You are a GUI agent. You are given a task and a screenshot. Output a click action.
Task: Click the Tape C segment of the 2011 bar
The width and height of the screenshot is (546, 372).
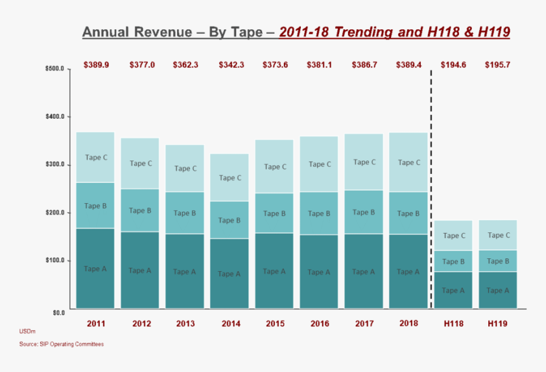(95, 157)
